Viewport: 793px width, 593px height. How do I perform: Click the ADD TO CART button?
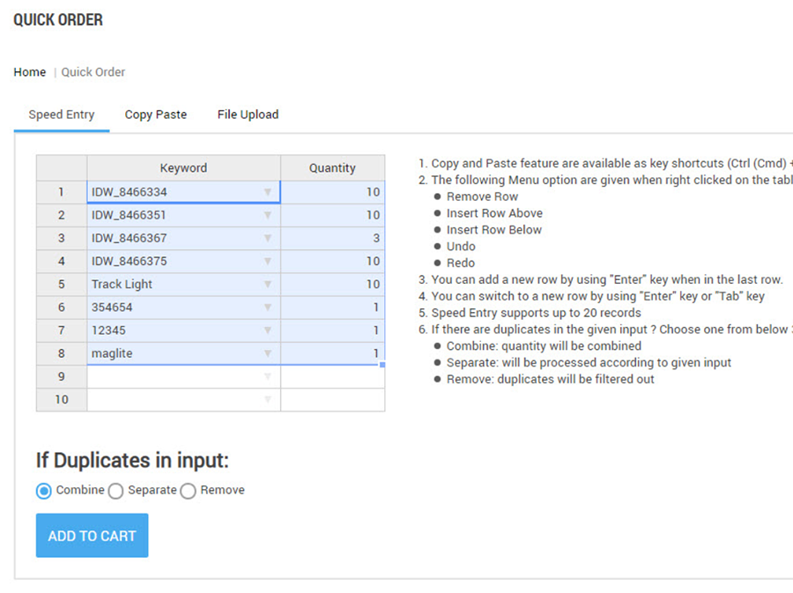92,536
